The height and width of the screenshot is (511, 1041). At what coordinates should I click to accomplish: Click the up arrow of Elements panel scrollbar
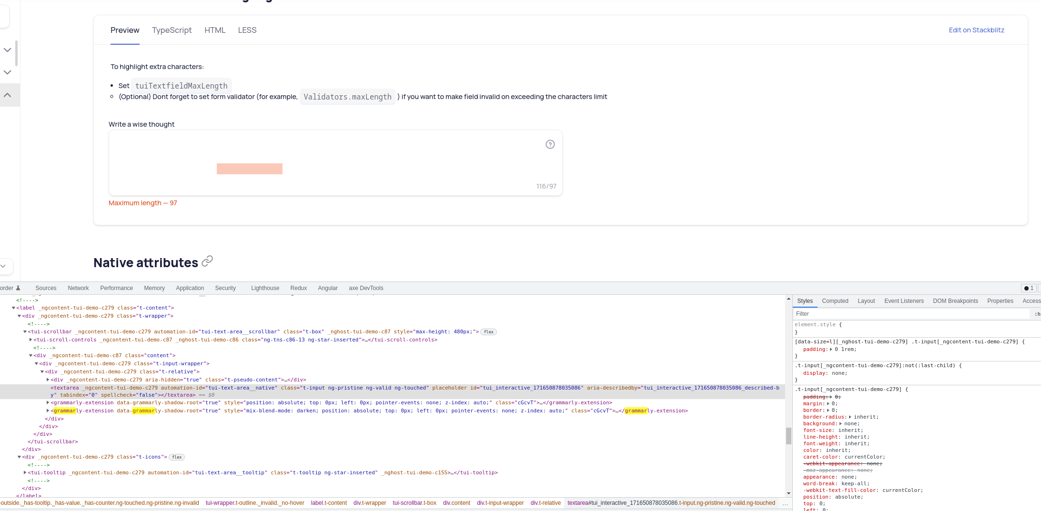point(788,300)
